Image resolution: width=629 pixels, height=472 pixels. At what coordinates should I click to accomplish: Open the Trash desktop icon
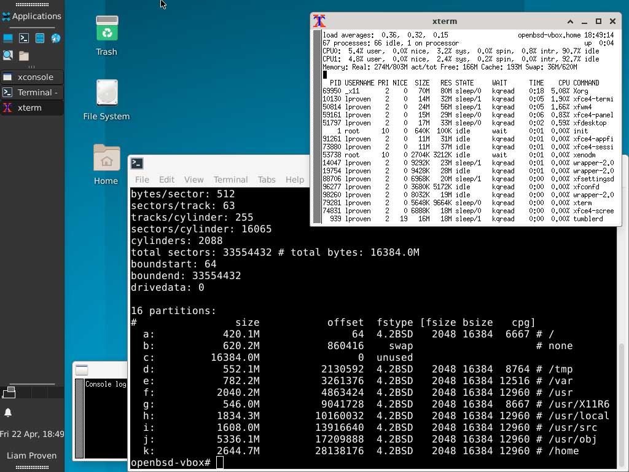[x=106, y=35]
